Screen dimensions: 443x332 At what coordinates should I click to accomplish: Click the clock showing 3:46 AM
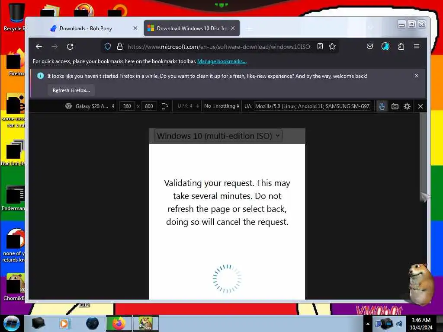(x=421, y=324)
